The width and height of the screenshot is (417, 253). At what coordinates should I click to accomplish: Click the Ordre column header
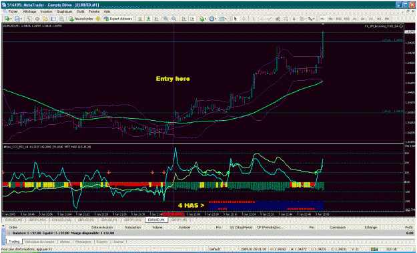tap(13, 228)
